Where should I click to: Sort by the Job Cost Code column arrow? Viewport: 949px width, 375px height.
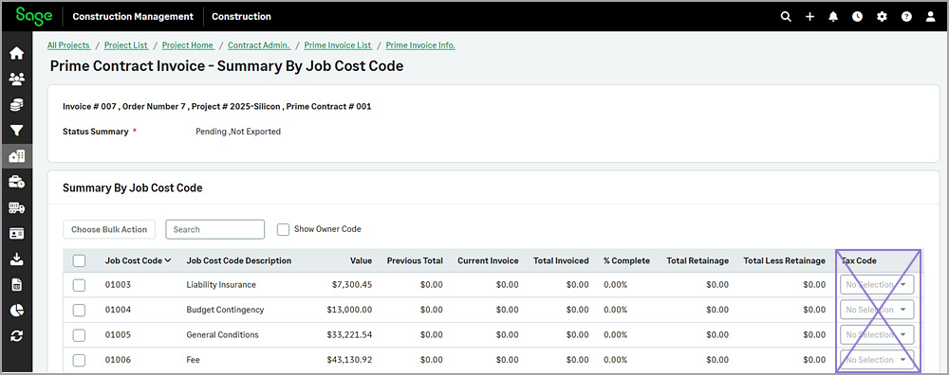pos(168,260)
